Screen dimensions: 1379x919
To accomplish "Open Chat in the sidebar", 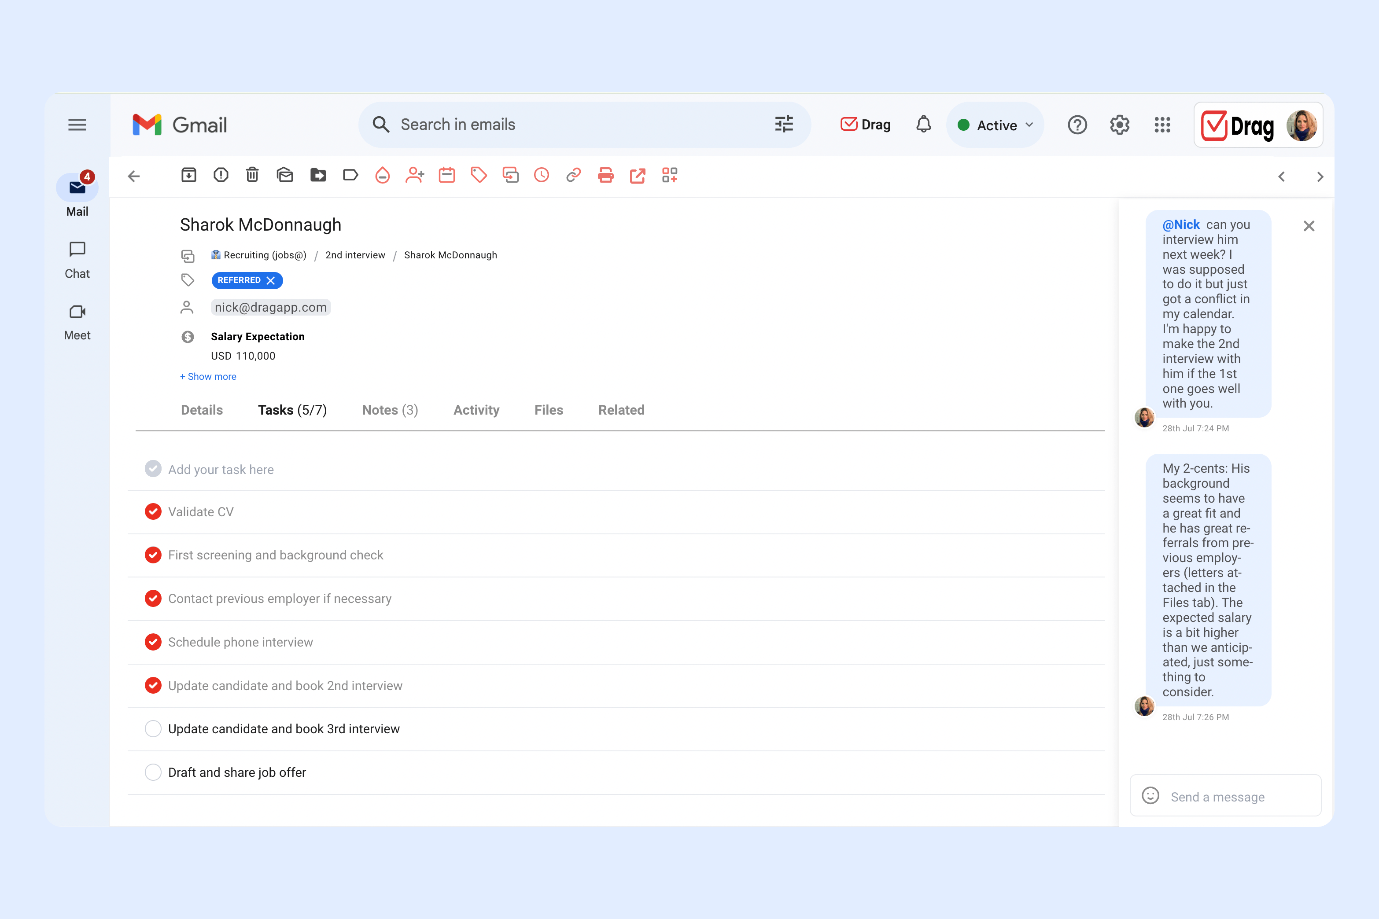I will tap(77, 260).
